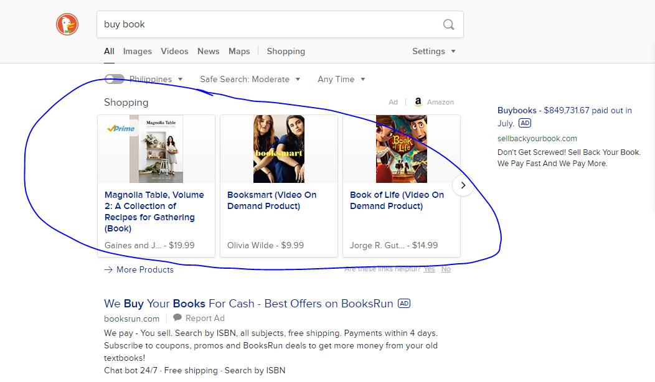
Task: Click the More Products link
Action: (x=145, y=269)
